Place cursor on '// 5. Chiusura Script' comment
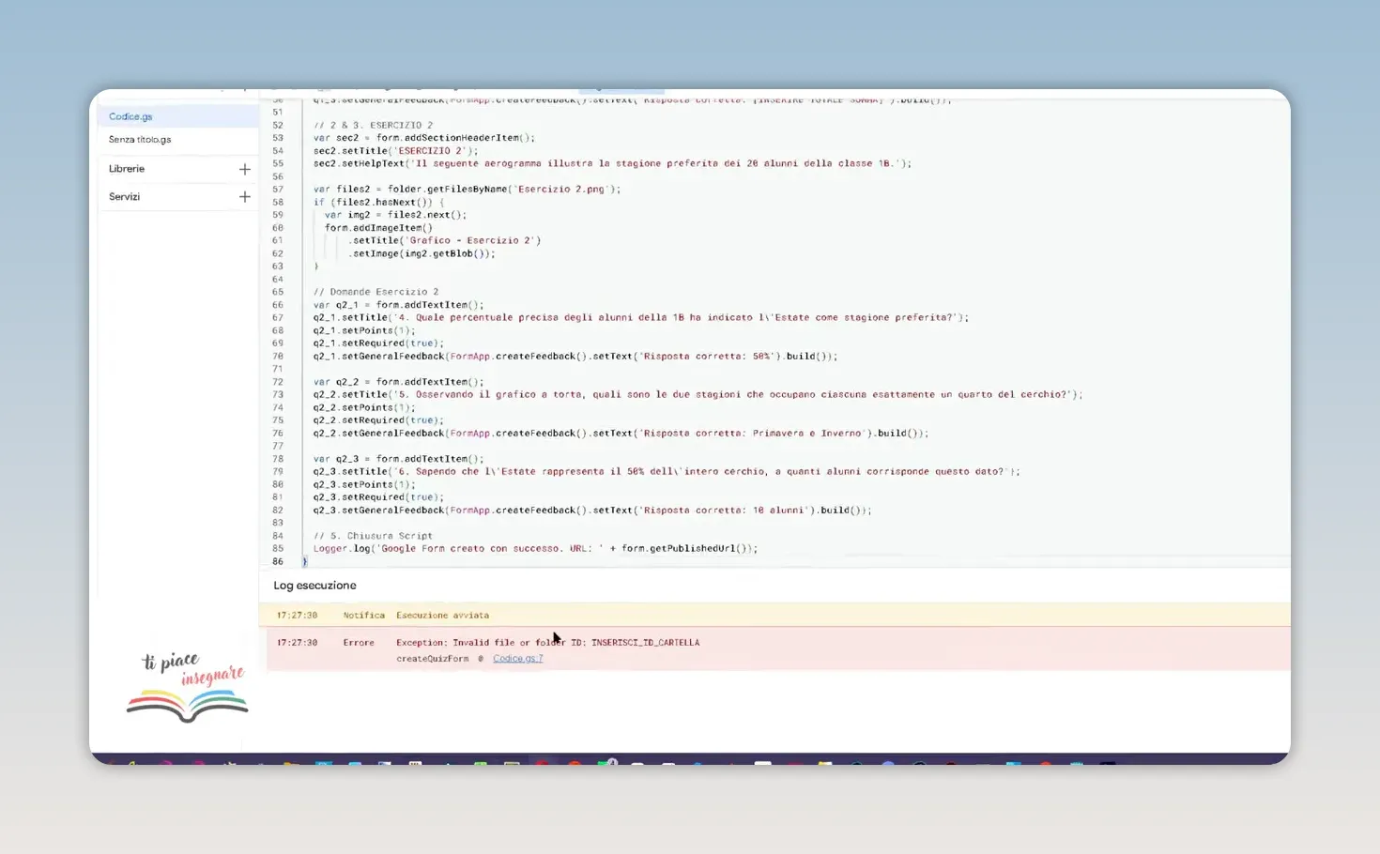Viewport: 1380px width, 854px height. (373, 536)
